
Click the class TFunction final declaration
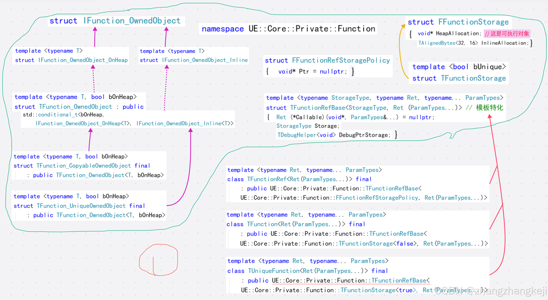coord(296,224)
